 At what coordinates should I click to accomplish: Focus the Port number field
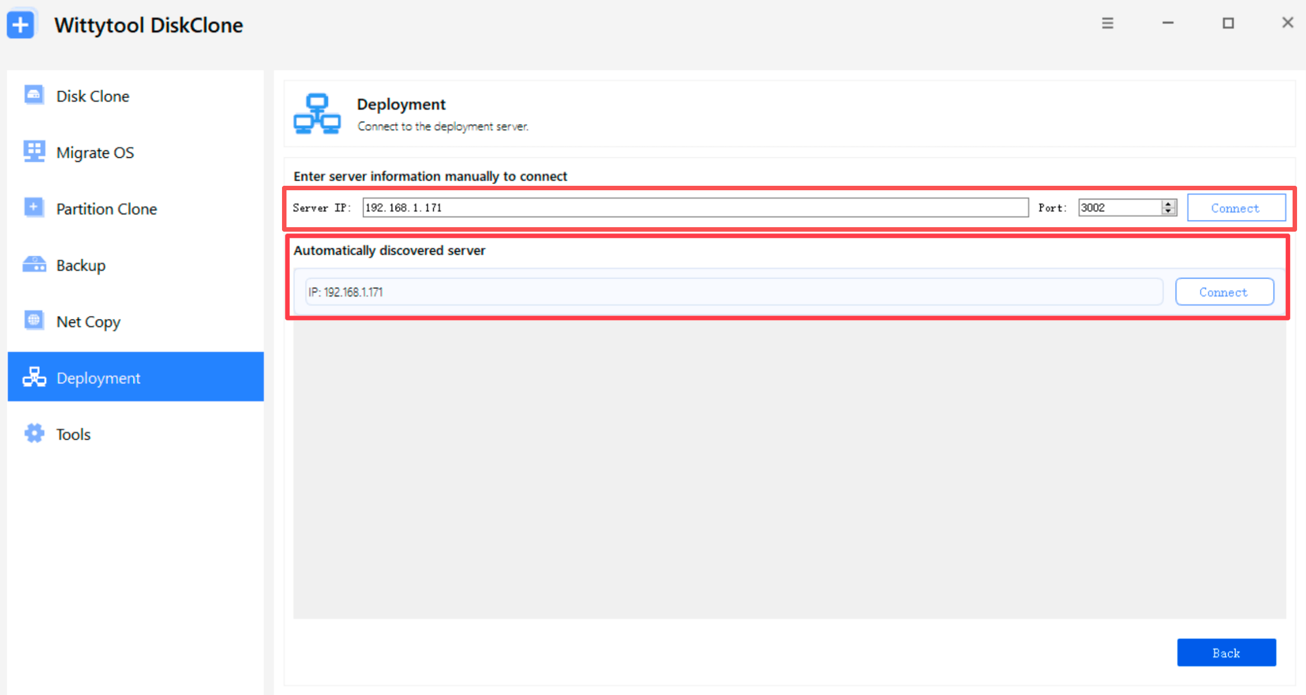pyautogui.click(x=1120, y=208)
